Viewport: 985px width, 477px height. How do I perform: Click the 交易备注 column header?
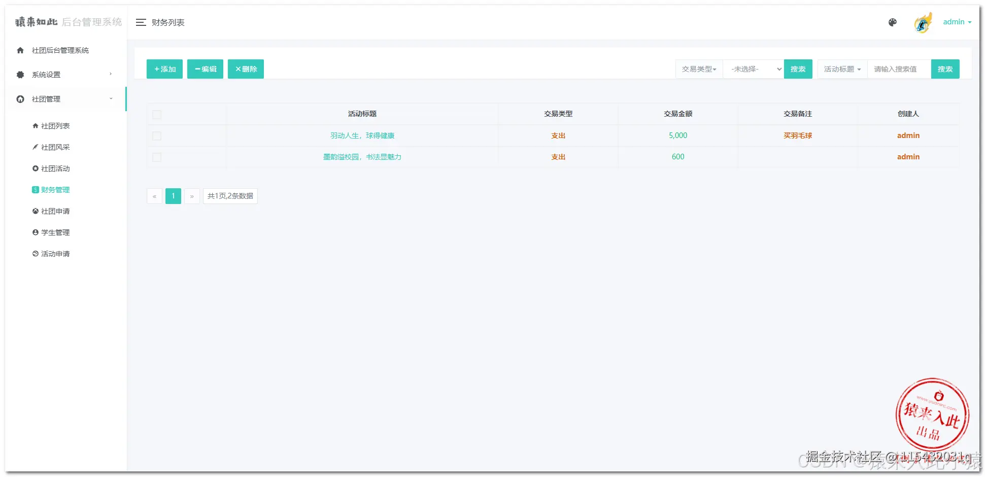[x=798, y=114]
